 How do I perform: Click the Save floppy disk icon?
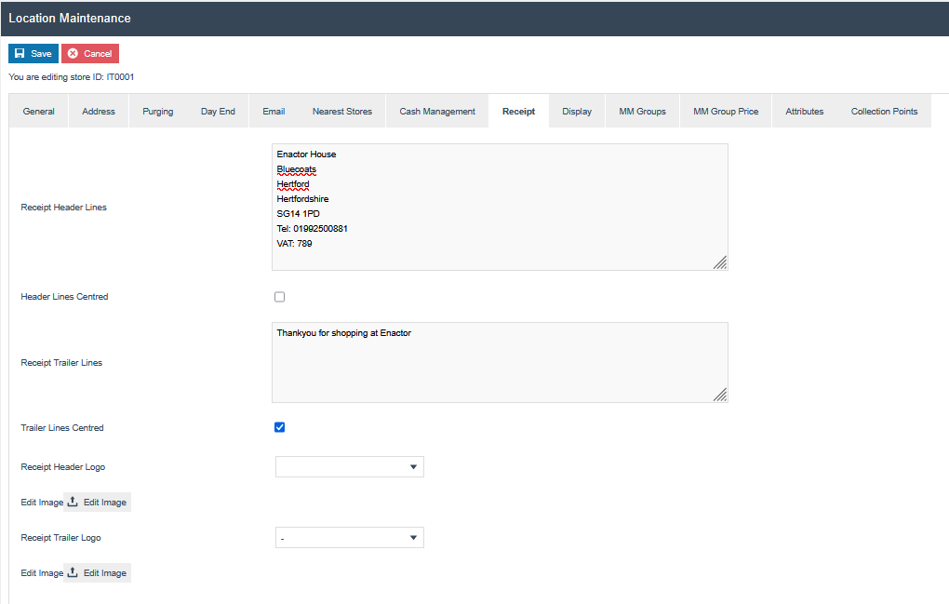(x=20, y=54)
